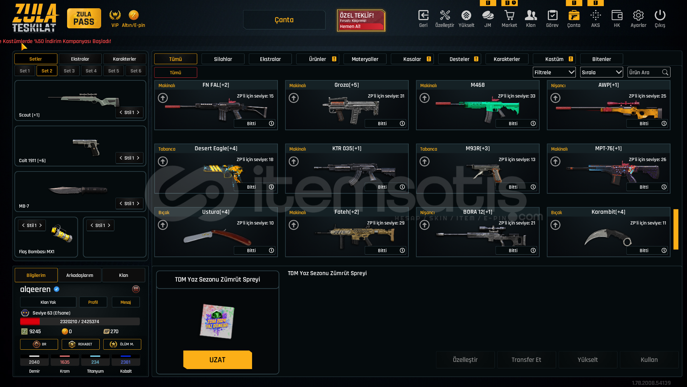Previous style arrow for Colt 1911 [+6]

click(x=121, y=158)
